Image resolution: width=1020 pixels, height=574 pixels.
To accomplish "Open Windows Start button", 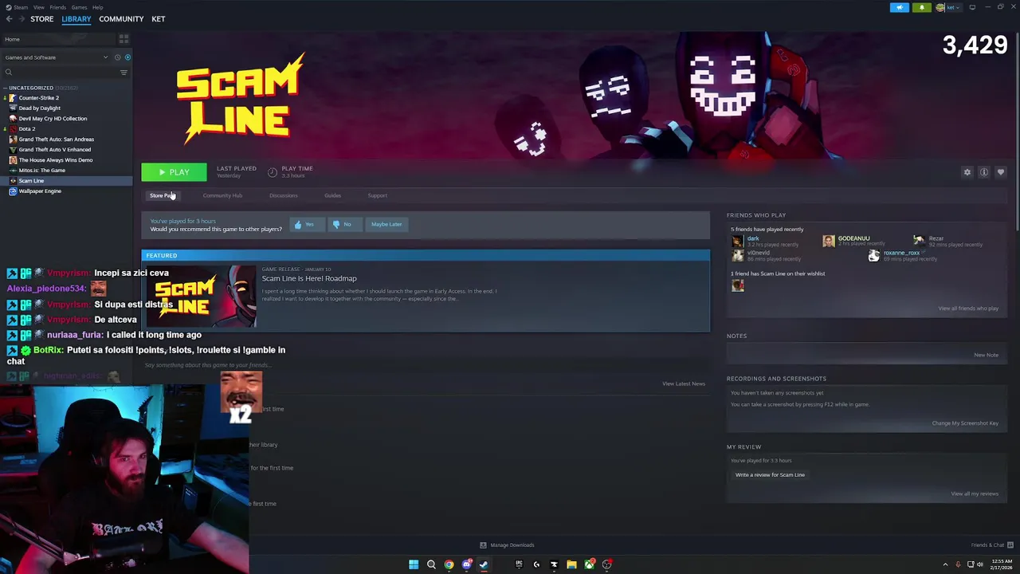I will (x=414, y=564).
